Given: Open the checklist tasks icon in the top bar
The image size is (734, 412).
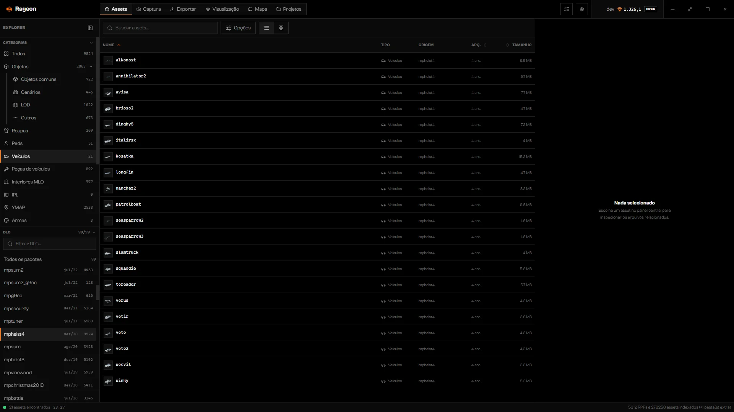Looking at the screenshot, I should tap(566, 9).
